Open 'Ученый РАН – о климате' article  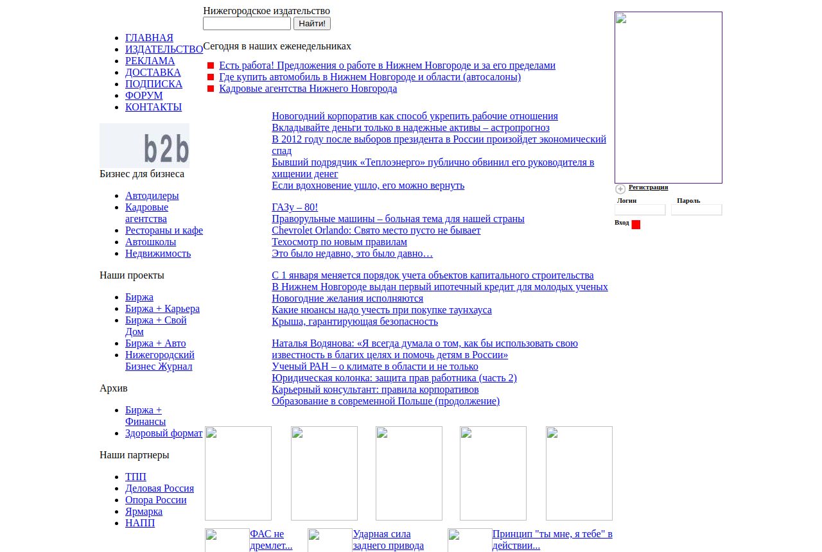pyautogui.click(x=375, y=367)
